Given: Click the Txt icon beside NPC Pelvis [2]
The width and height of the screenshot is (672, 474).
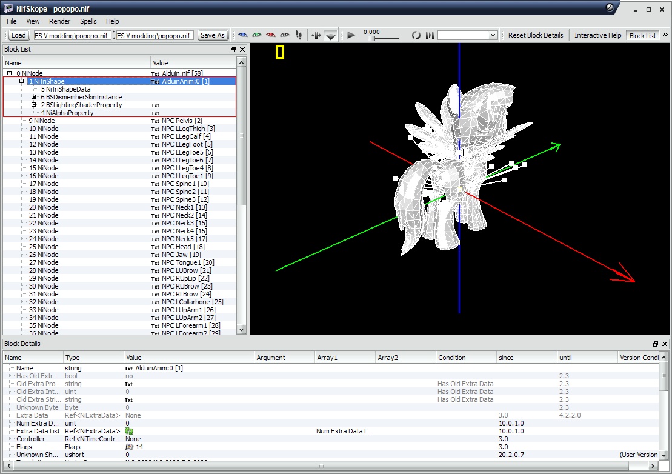Looking at the screenshot, I should click(x=155, y=121).
